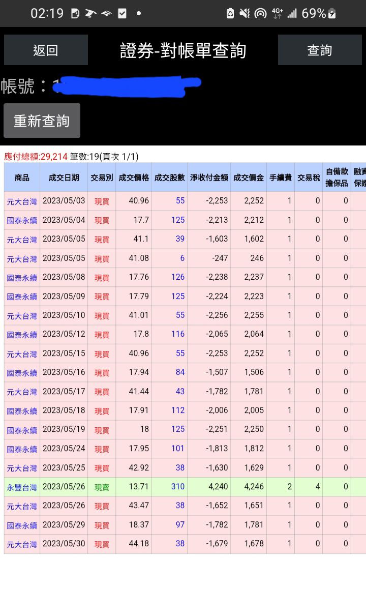This screenshot has height=590, width=366.
Task: Click share count 84 on 2023/05/16
Action: pos(180,372)
